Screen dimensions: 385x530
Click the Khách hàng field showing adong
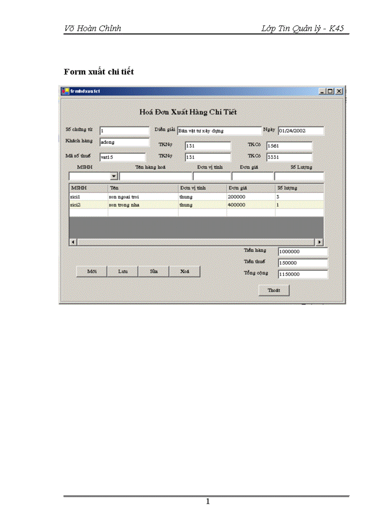click(124, 142)
